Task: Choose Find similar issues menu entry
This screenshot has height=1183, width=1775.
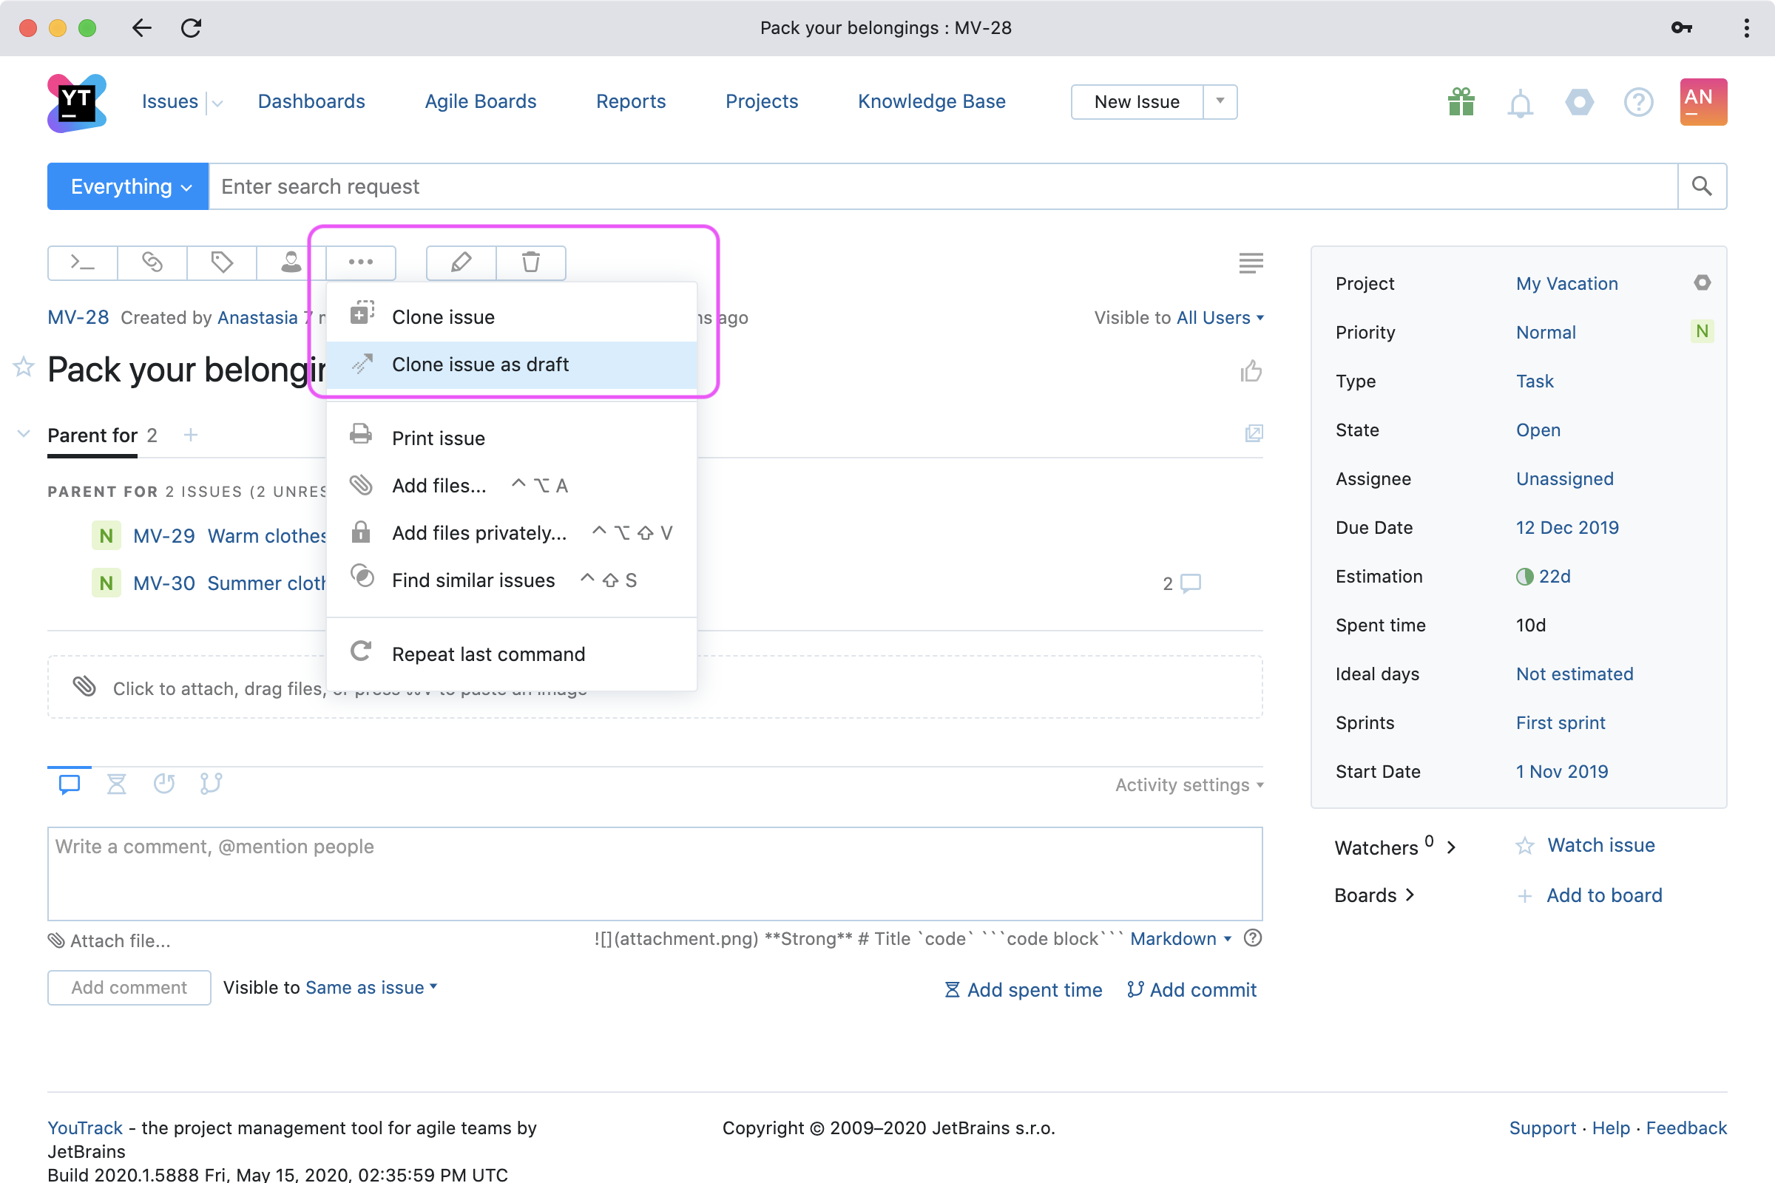Action: (x=473, y=580)
